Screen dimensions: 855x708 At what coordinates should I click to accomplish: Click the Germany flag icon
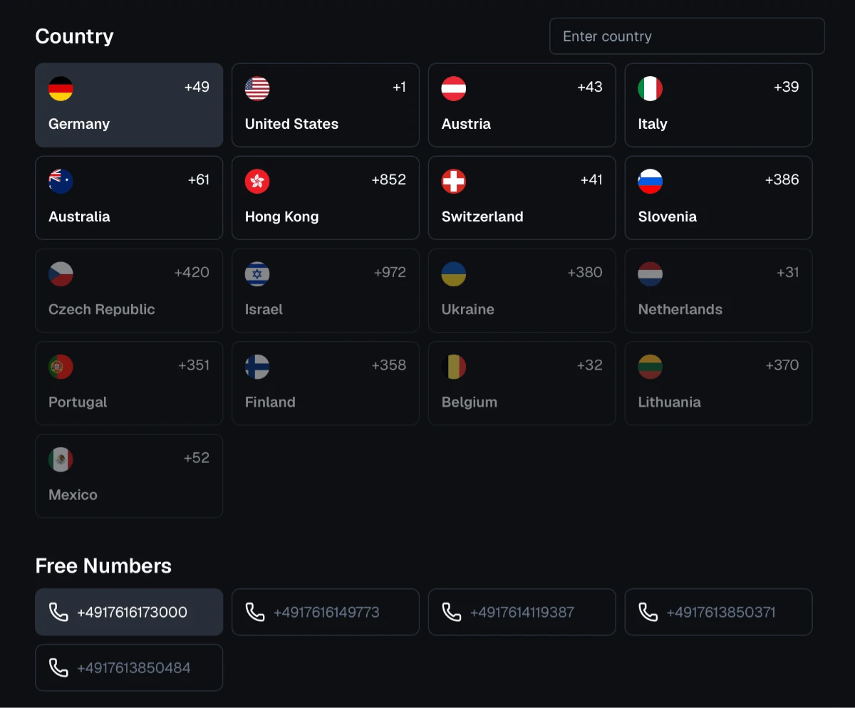(61, 89)
